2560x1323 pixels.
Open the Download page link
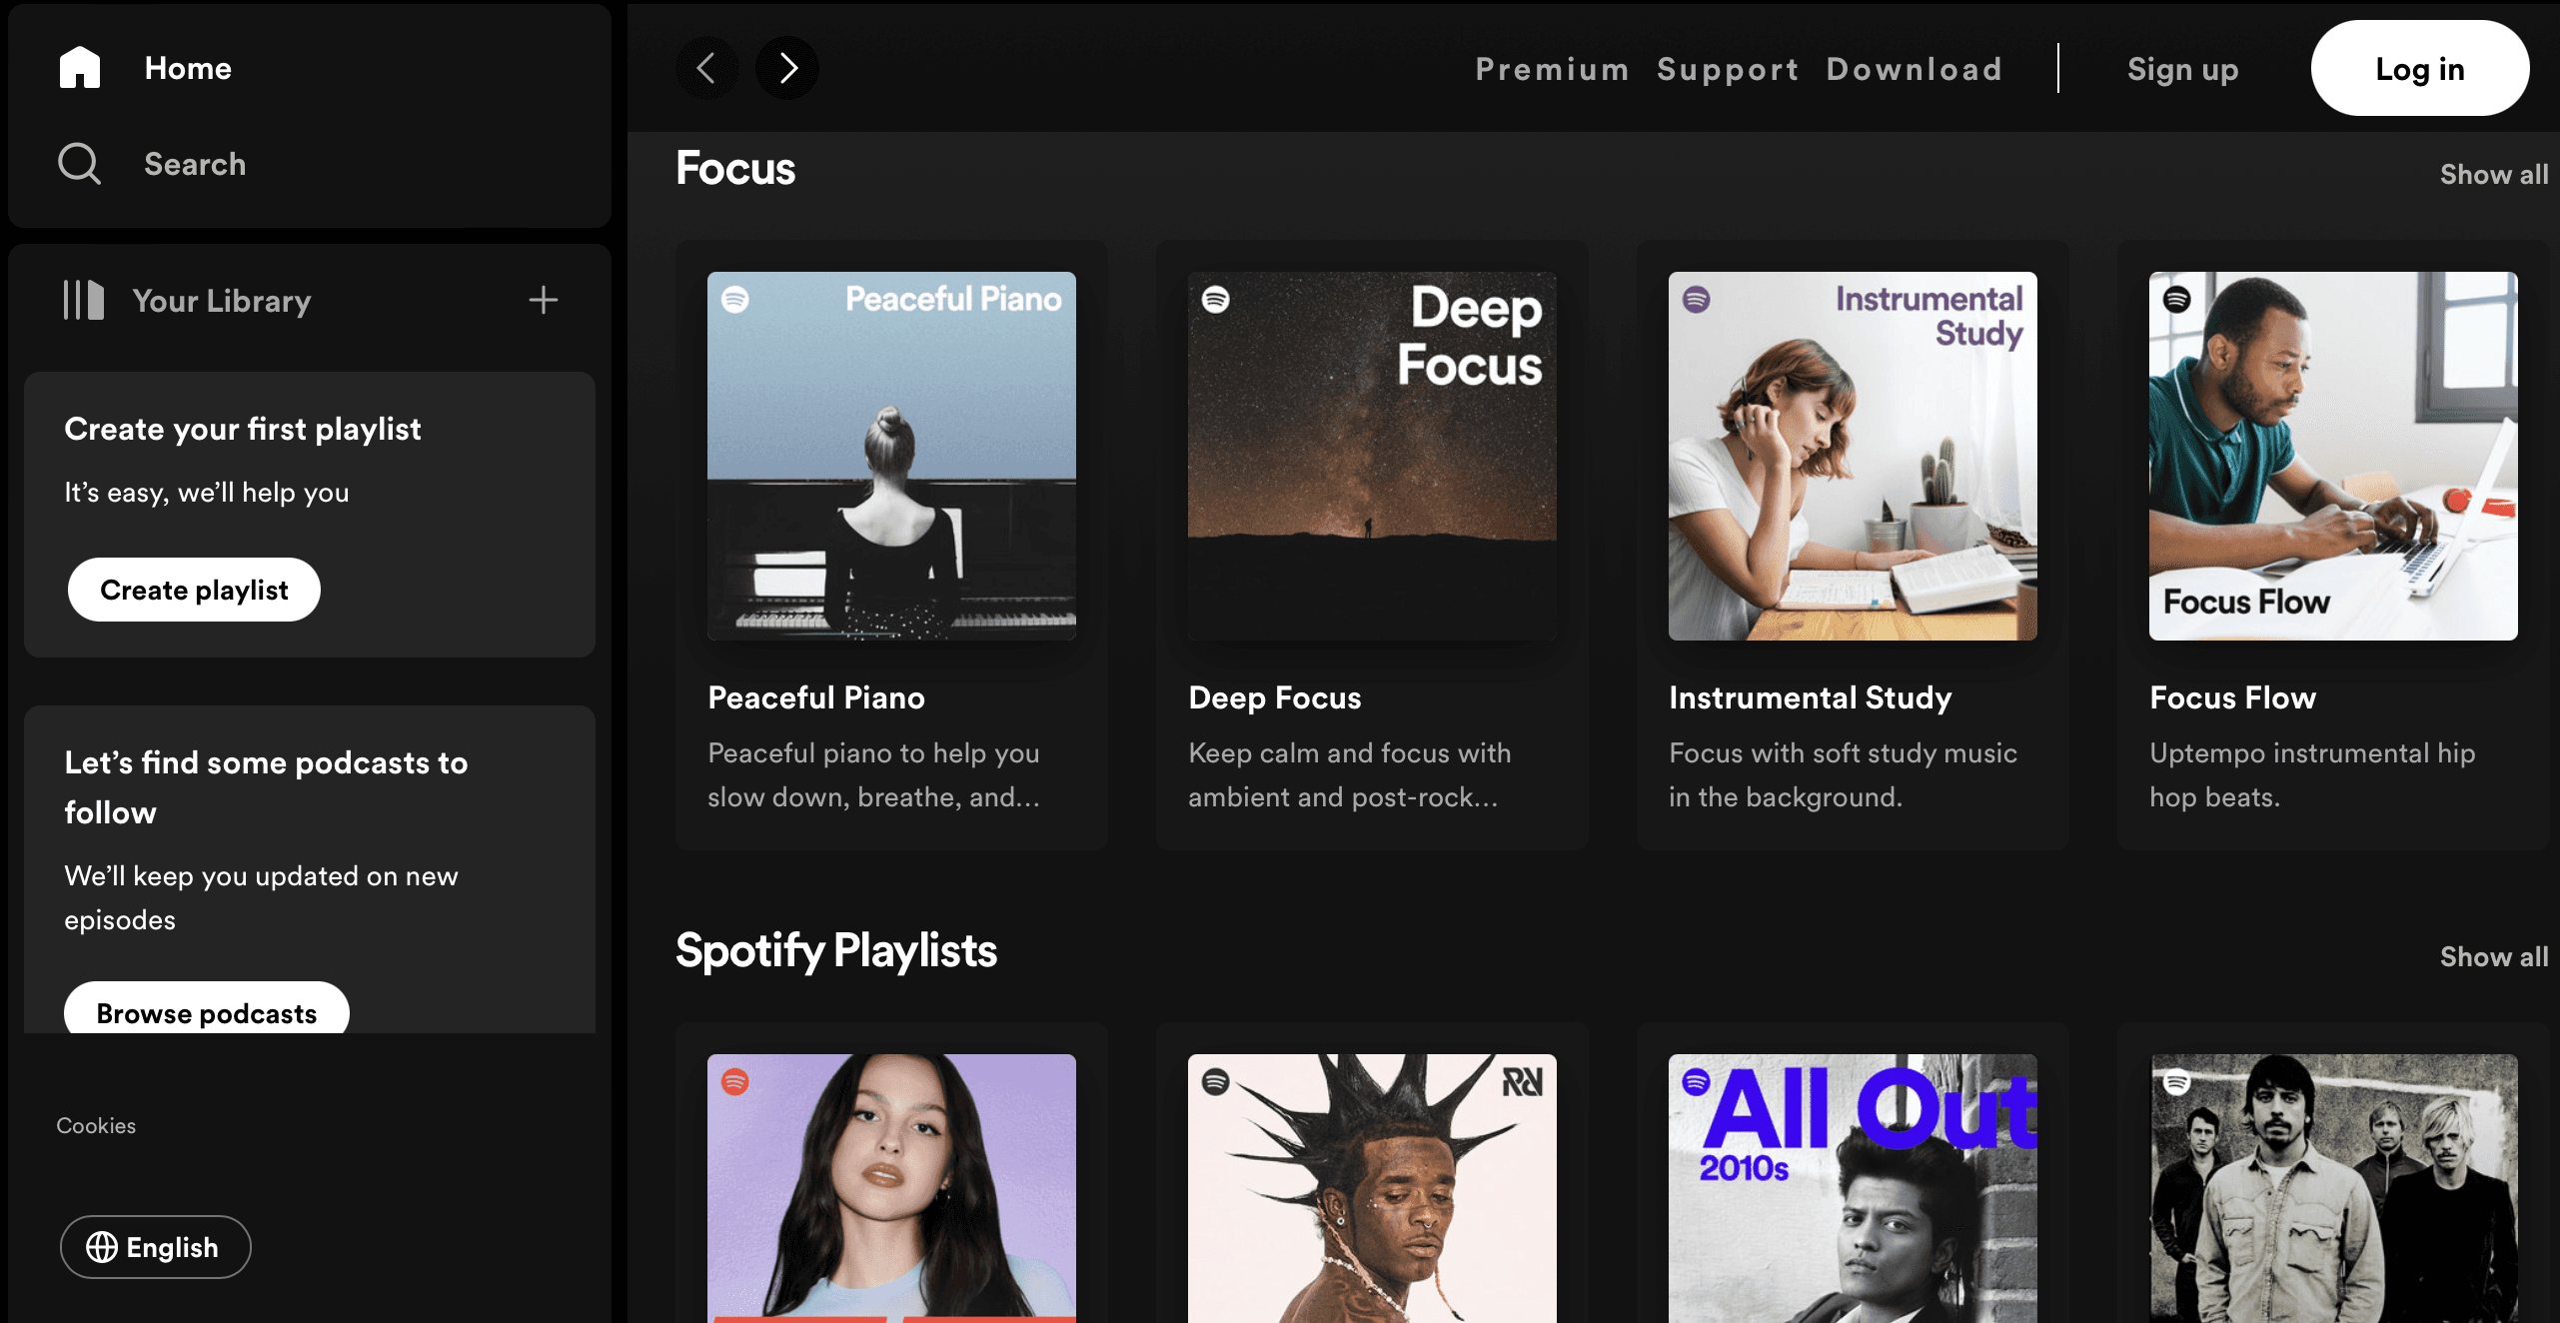(x=1915, y=69)
